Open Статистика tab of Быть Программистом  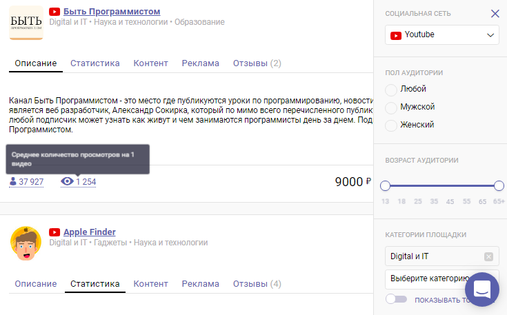95,63
